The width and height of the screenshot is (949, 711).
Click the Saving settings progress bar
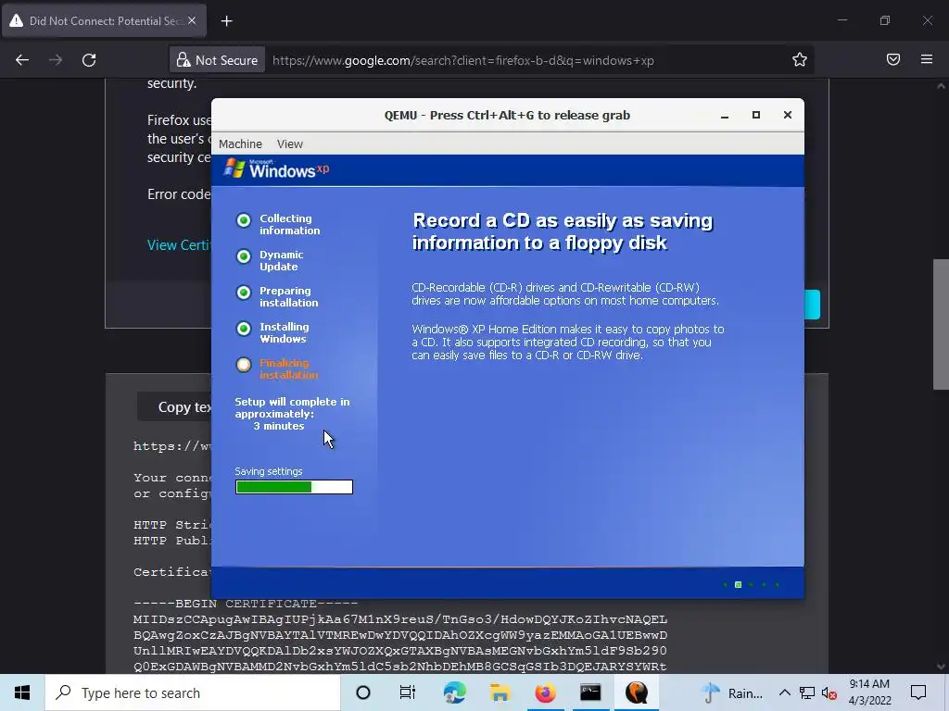point(294,487)
